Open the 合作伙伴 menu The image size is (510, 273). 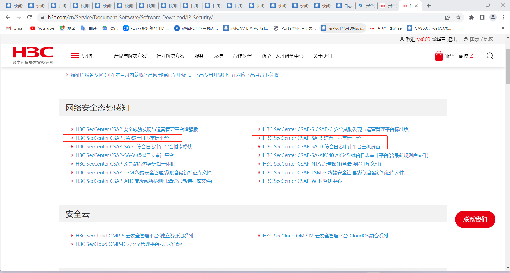[242, 56]
